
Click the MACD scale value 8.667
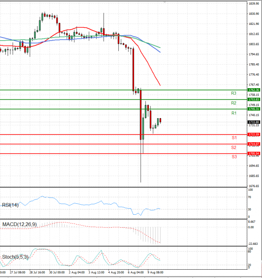(x=252, y=222)
